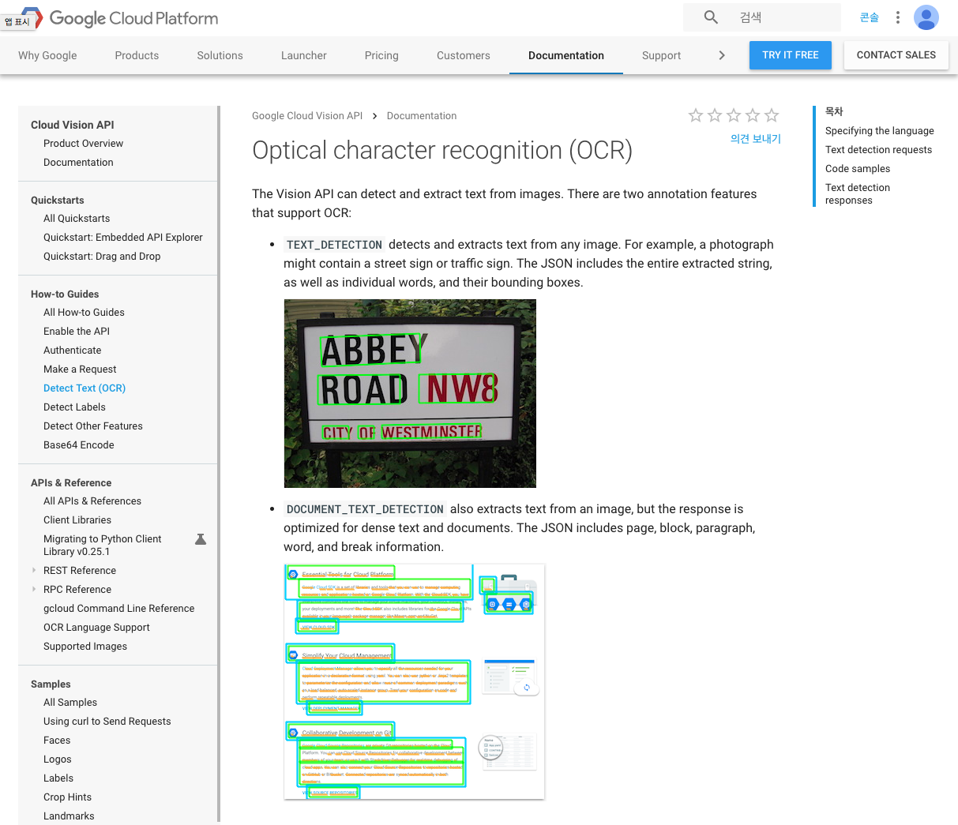Open All APIs & References

[92, 501]
